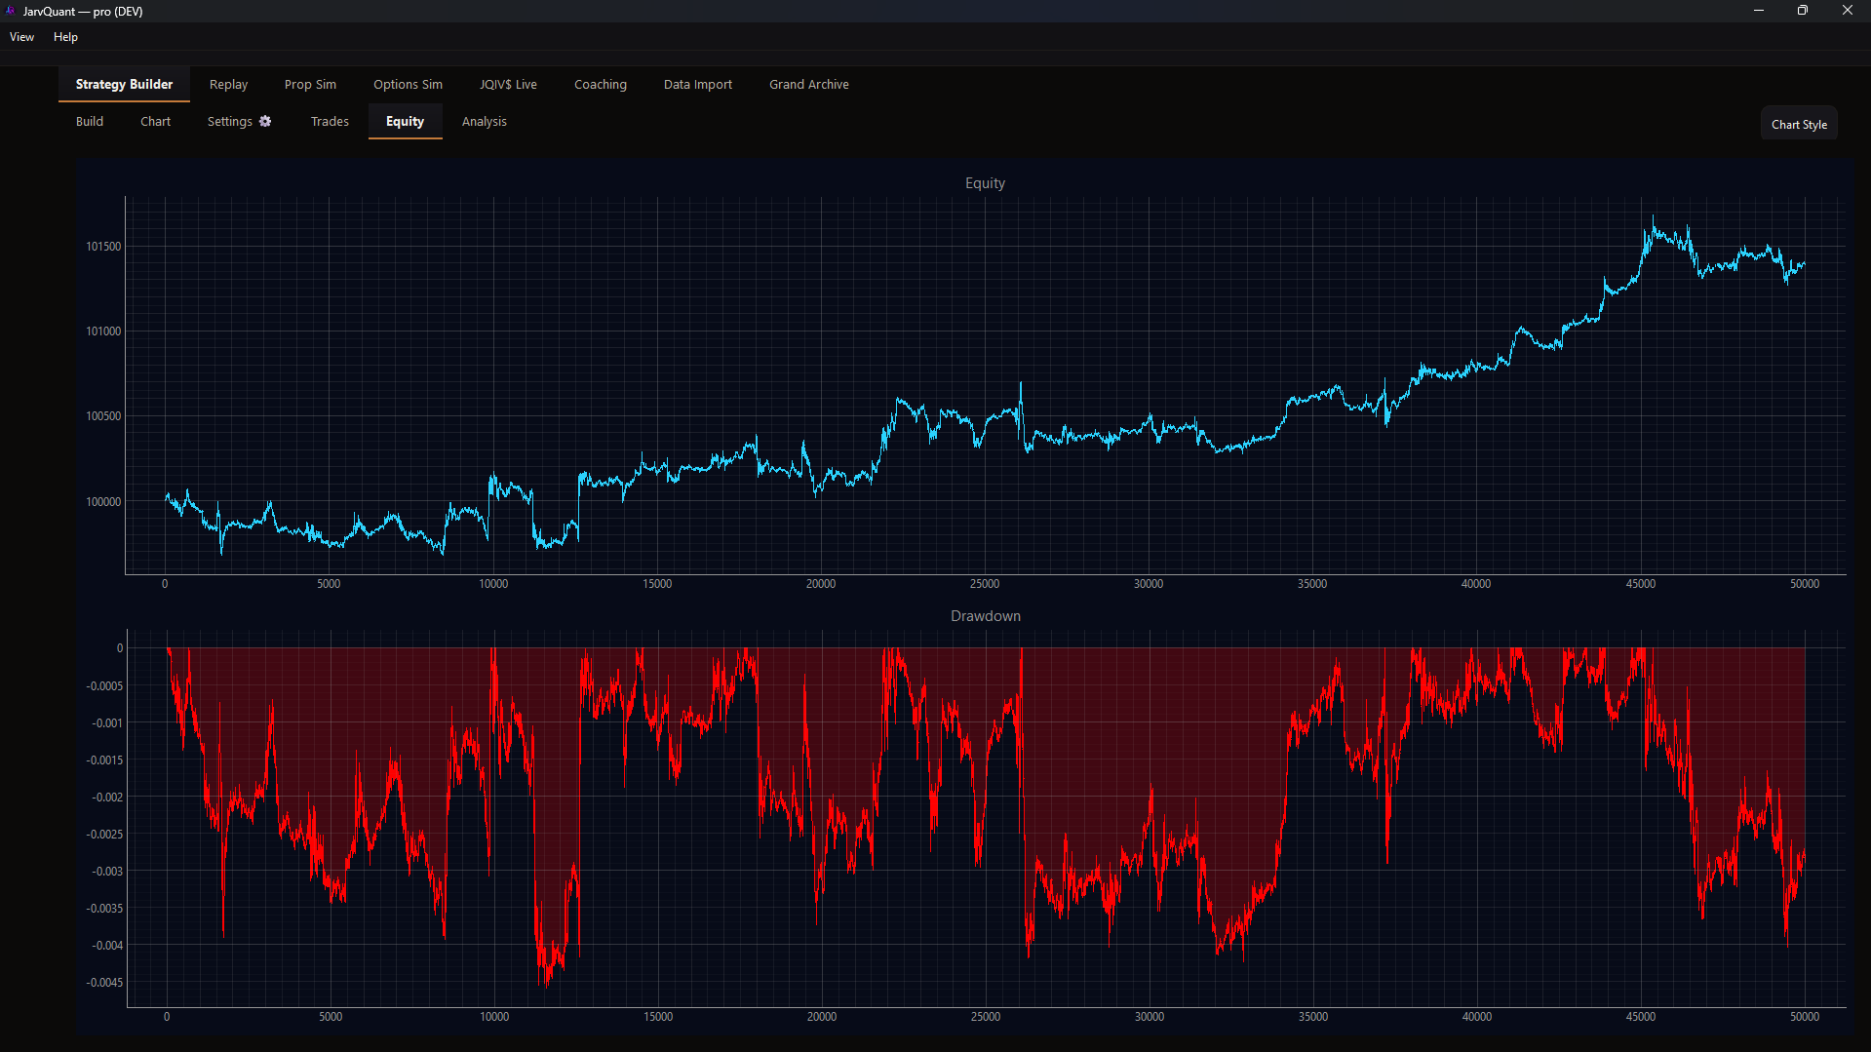This screenshot has width=1871, height=1052.
Task: Close the JarvQuant window
Action: click(1848, 11)
